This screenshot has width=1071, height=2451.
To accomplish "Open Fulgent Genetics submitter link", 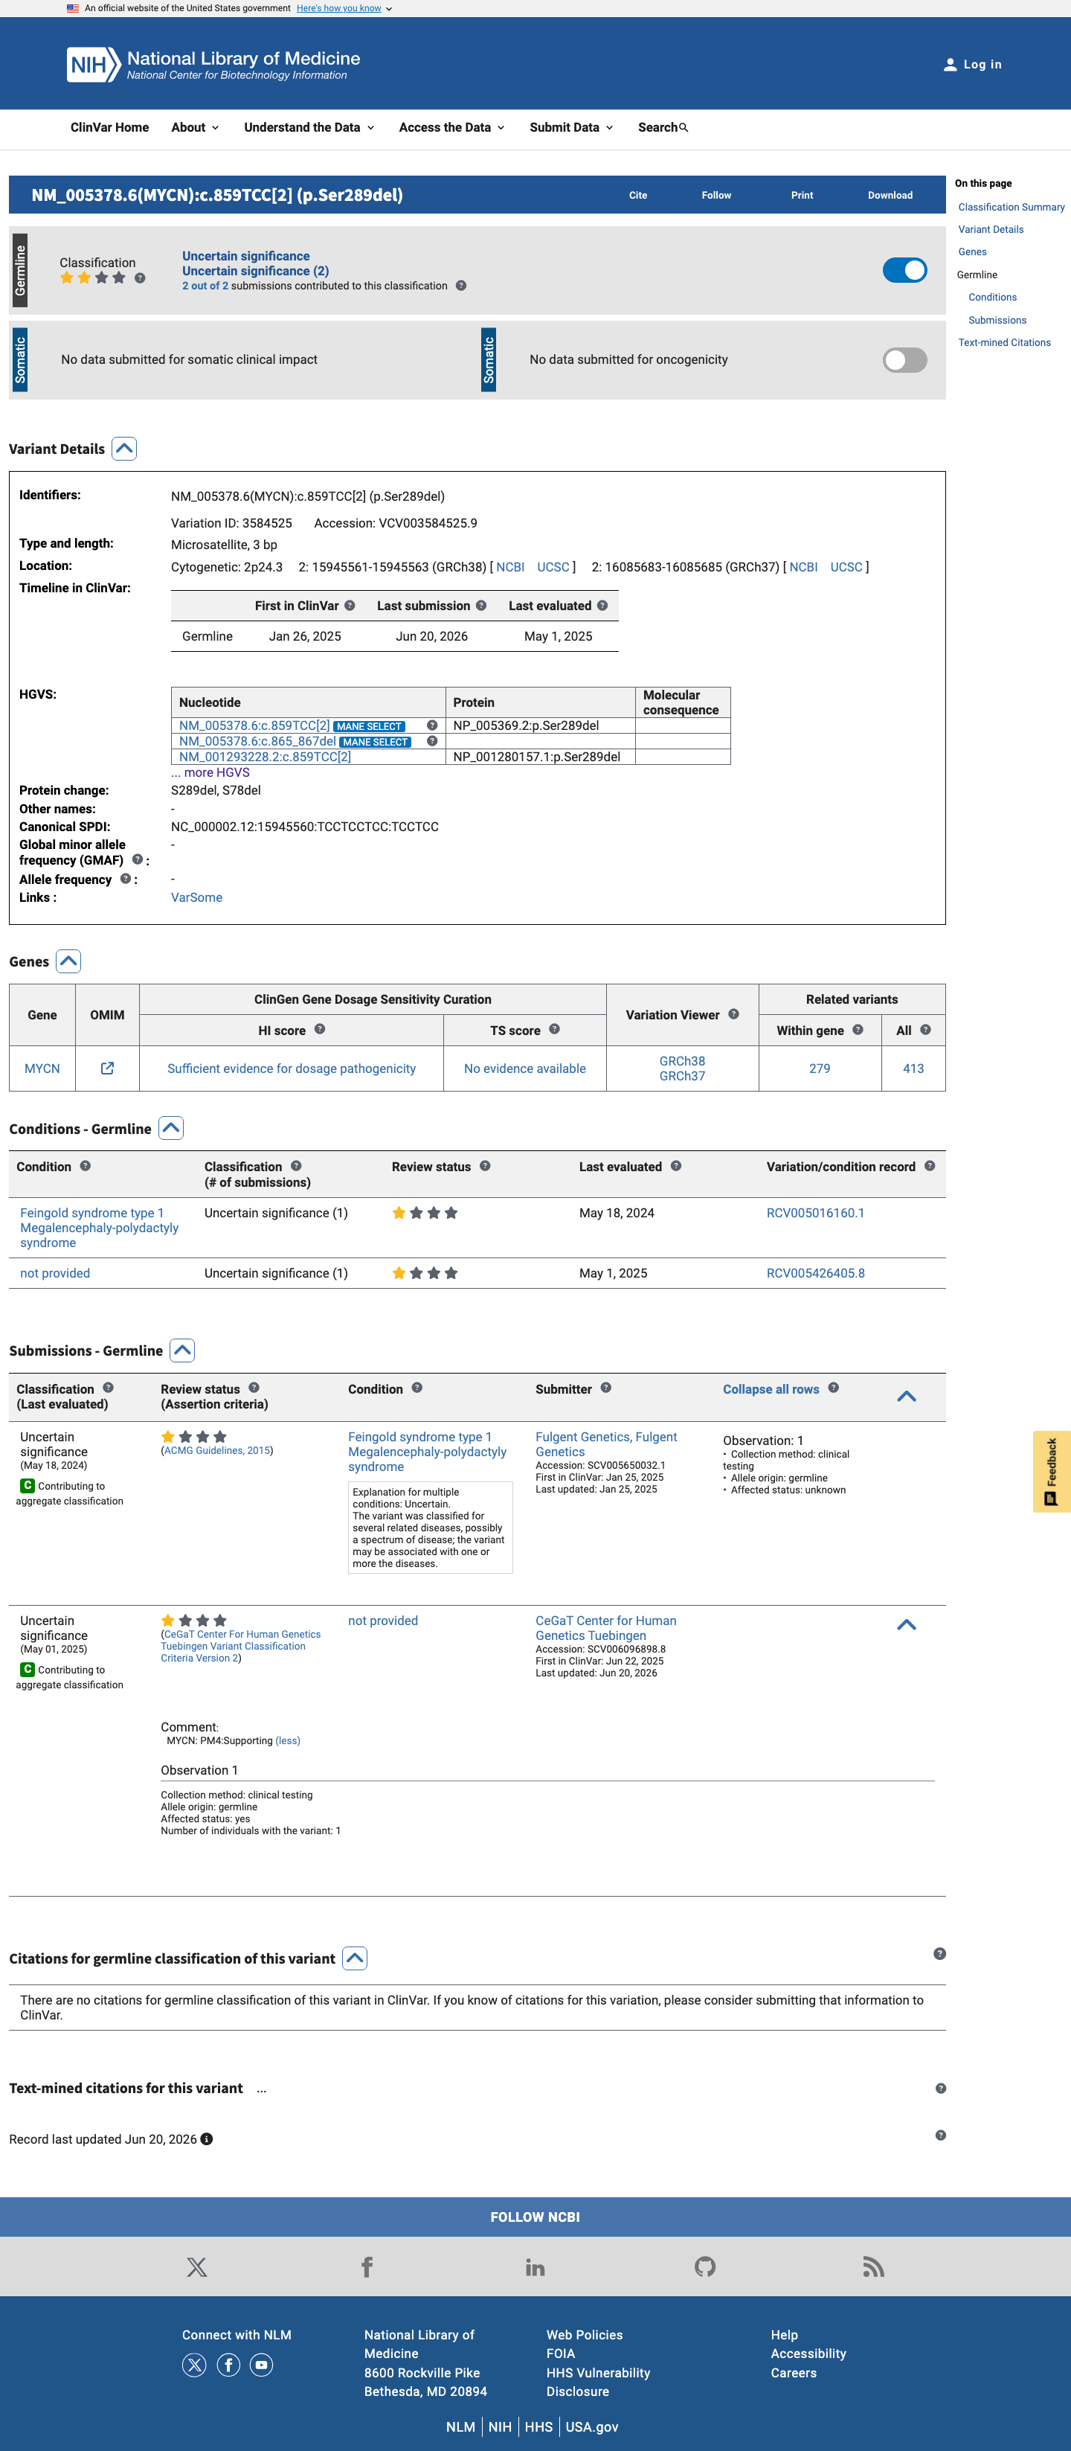I will [x=606, y=1444].
